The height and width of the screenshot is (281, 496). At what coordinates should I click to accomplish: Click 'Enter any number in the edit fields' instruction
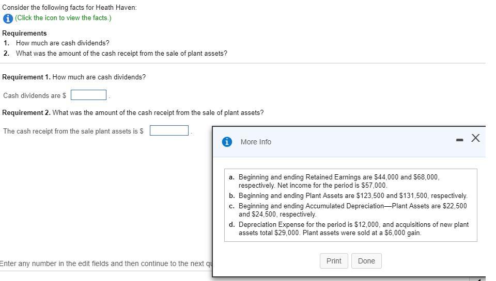click(x=106, y=263)
